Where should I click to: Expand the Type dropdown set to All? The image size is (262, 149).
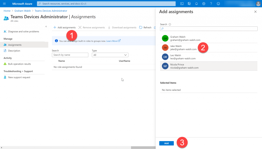click(110, 55)
